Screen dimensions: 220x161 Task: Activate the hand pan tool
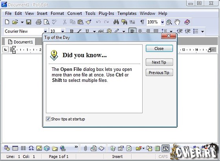[x=177, y=22]
